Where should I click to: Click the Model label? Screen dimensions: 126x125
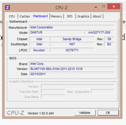coord(23,33)
